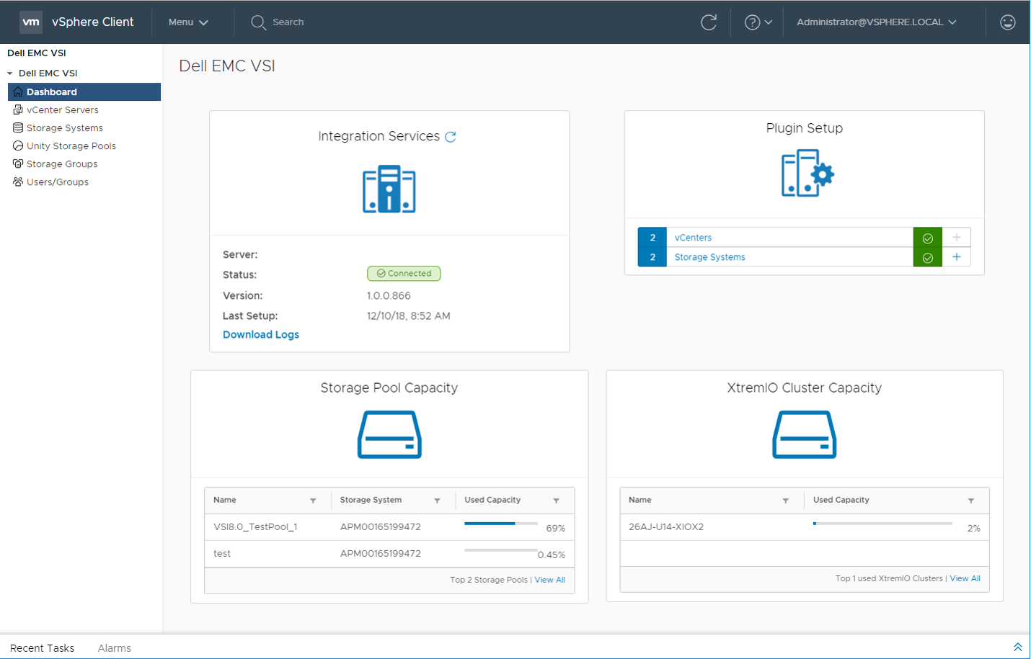Click the 0.45% used capacity bar
Viewport: 1031px width, 659px height.
pos(501,550)
